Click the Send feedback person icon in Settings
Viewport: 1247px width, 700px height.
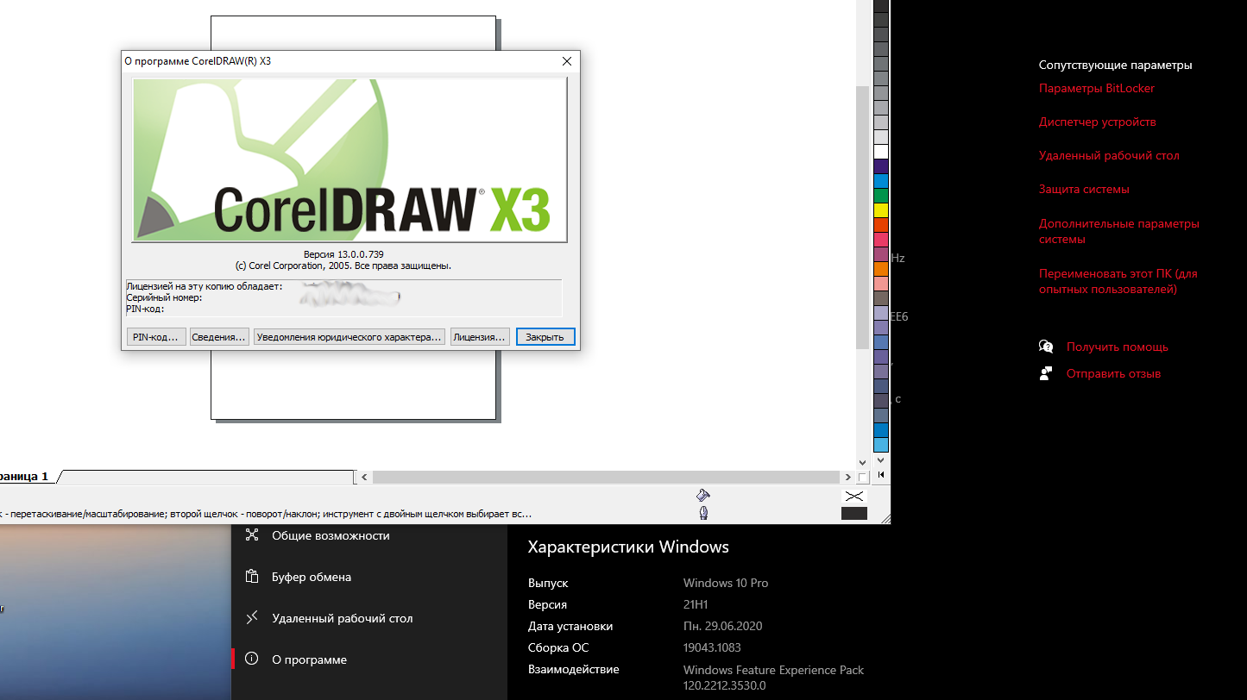(1046, 373)
